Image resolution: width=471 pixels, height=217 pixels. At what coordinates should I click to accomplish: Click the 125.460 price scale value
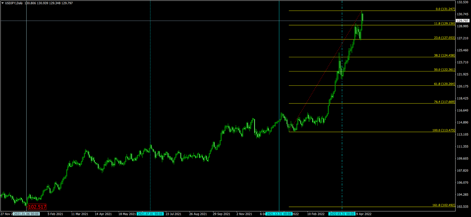click(463, 50)
